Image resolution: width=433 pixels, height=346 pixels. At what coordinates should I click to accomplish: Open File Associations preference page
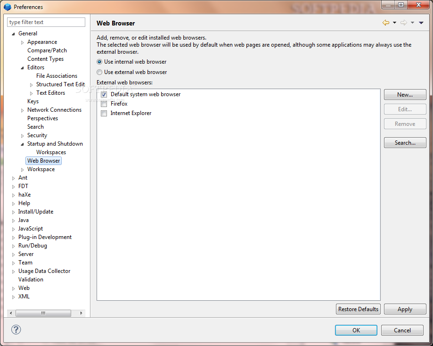57,76
